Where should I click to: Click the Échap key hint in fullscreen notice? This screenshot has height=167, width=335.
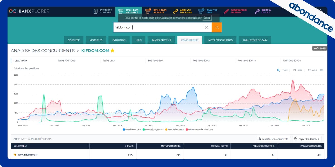tap(207, 18)
